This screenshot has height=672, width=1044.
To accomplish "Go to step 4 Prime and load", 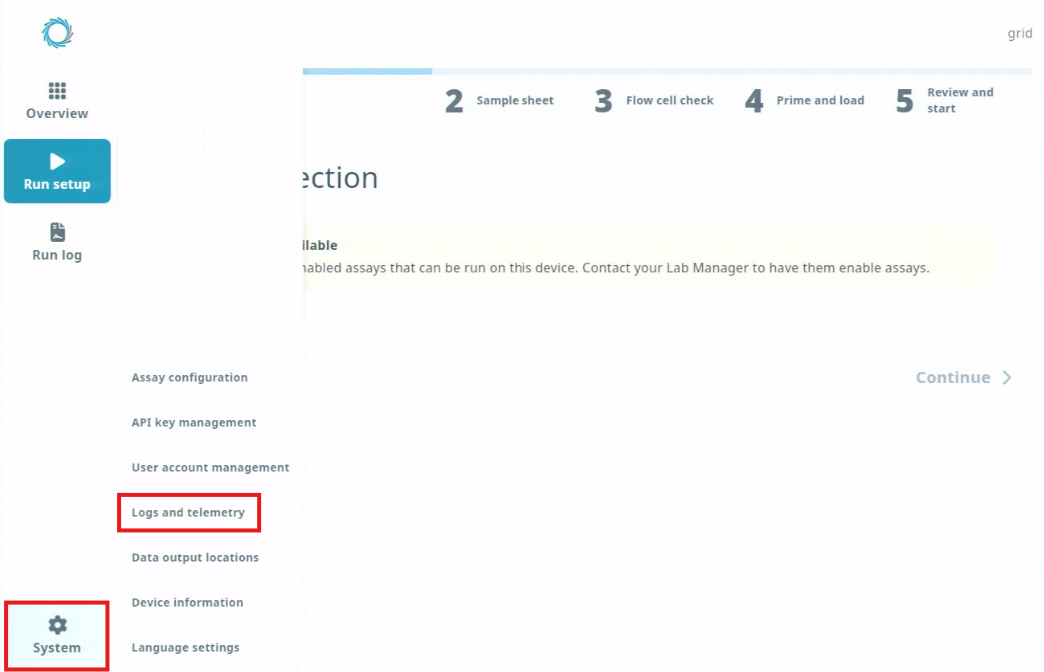I will pos(805,101).
